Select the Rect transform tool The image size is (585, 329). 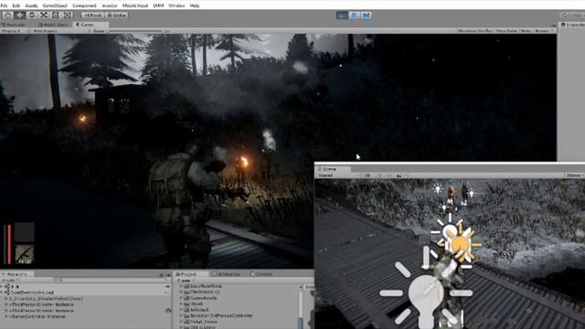pos(56,15)
